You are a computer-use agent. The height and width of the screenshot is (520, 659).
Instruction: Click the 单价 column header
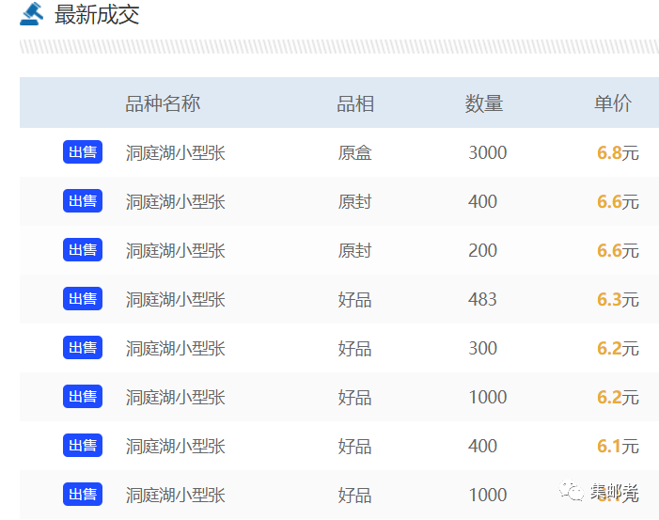click(613, 103)
